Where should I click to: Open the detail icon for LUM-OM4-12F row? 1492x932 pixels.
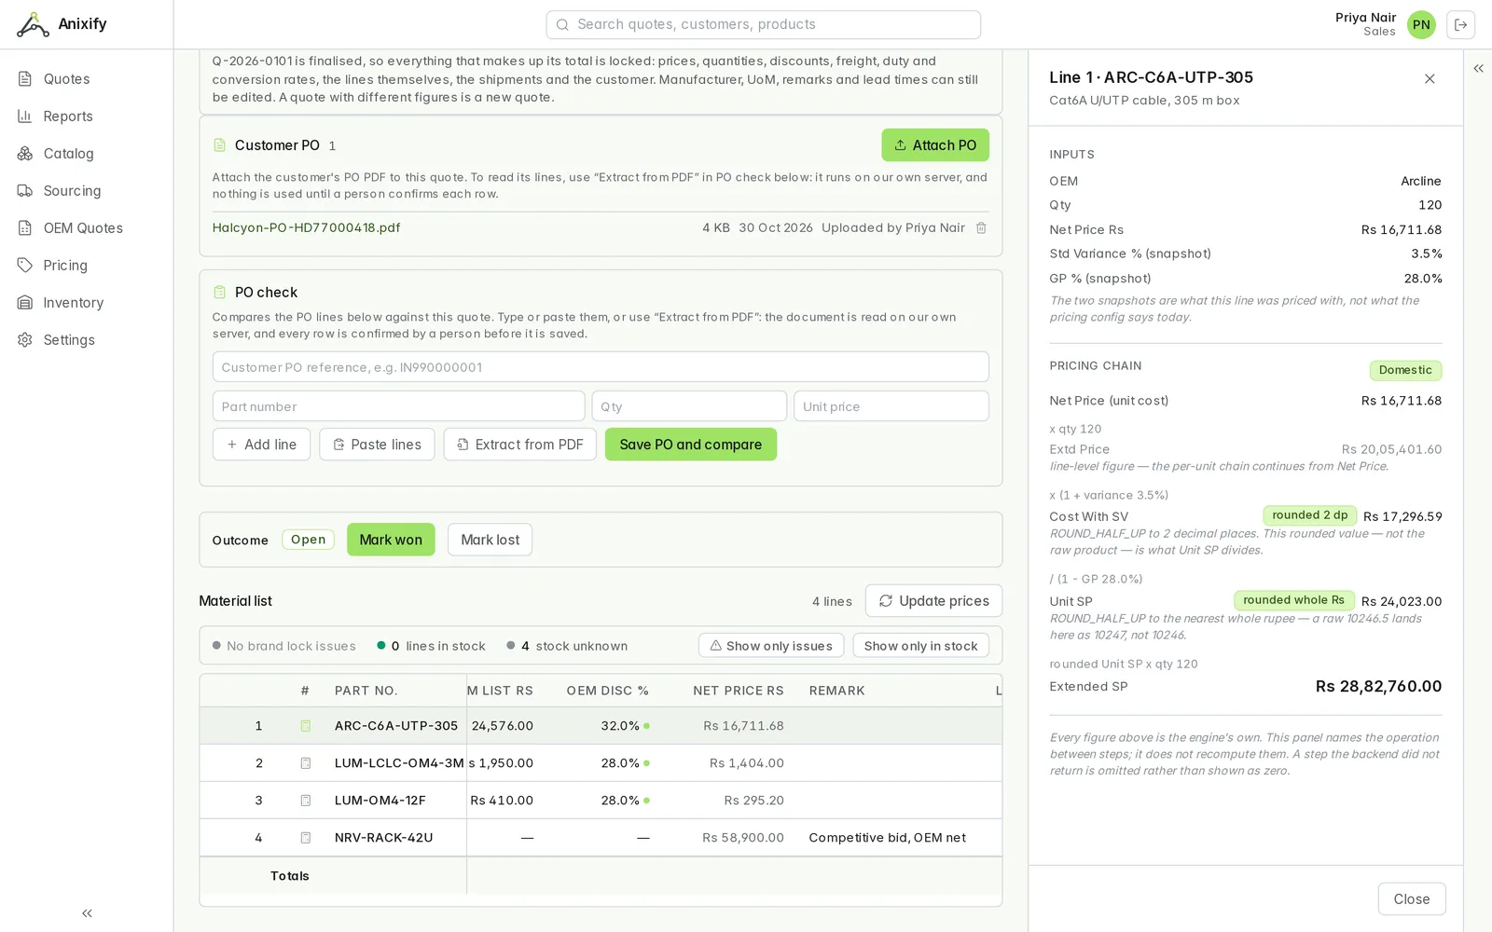pyautogui.click(x=305, y=801)
